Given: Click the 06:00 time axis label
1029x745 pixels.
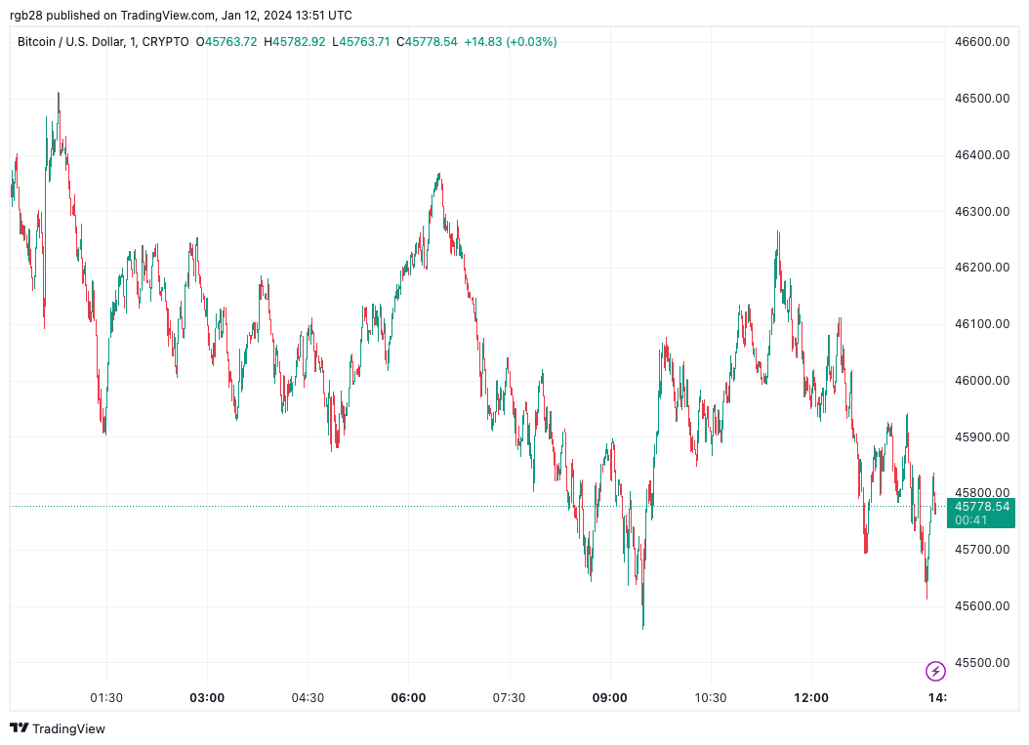Looking at the screenshot, I should (x=408, y=697).
